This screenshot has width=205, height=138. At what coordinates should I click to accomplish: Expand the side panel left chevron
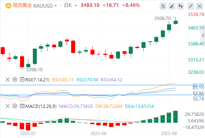point(203,35)
